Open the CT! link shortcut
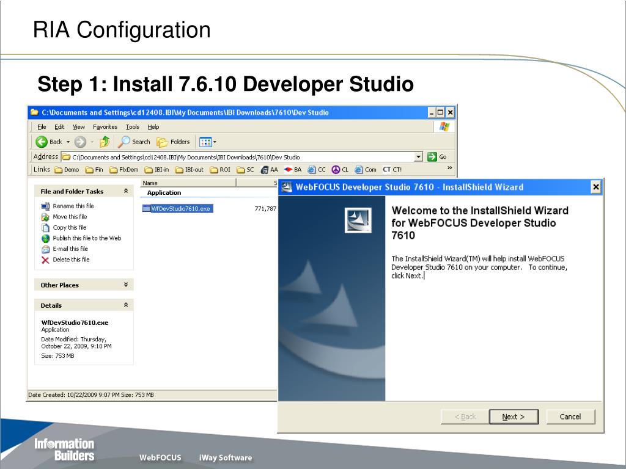The height and width of the screenshot is (469, 626). pos(392,170)
